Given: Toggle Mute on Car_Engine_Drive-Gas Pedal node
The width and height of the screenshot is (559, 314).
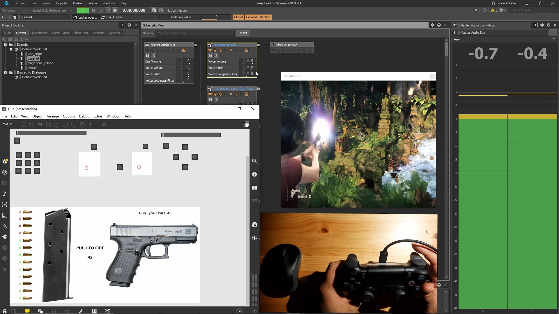Looking at the screenshot, I should [x=210, y=99].
